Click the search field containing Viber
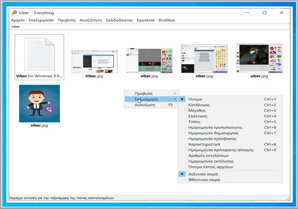This screenshot has width=298, height=209. point(149,27)
